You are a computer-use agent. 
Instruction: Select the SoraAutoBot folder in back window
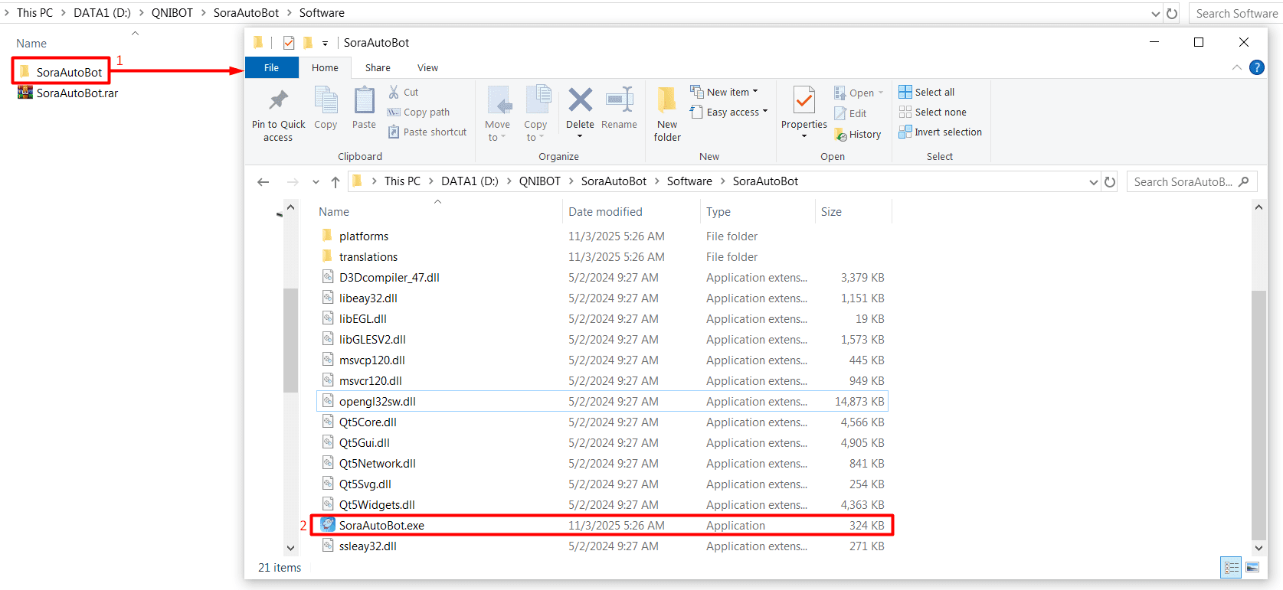point(61,72)
